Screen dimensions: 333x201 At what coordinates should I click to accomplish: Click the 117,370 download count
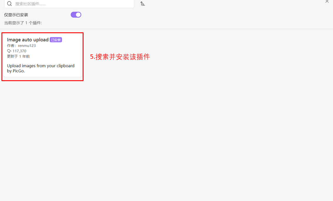coord(19,51)
